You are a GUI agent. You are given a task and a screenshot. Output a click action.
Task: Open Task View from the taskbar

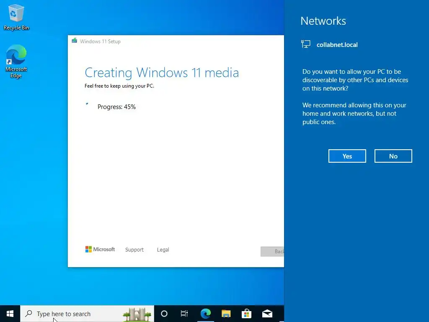coord(184,314)
